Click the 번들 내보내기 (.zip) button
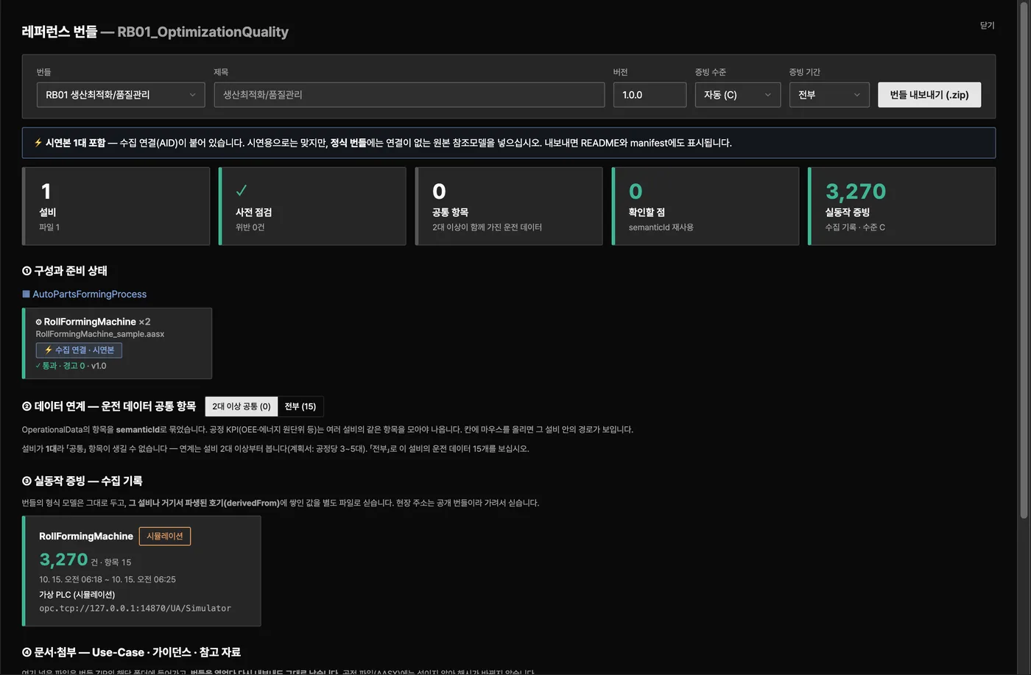This screenshot has width=1031, height=675. pos(929,95)
